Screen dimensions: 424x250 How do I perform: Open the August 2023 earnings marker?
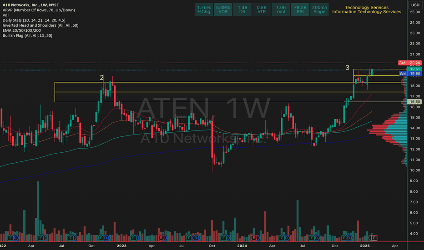[x=189, y=238]
